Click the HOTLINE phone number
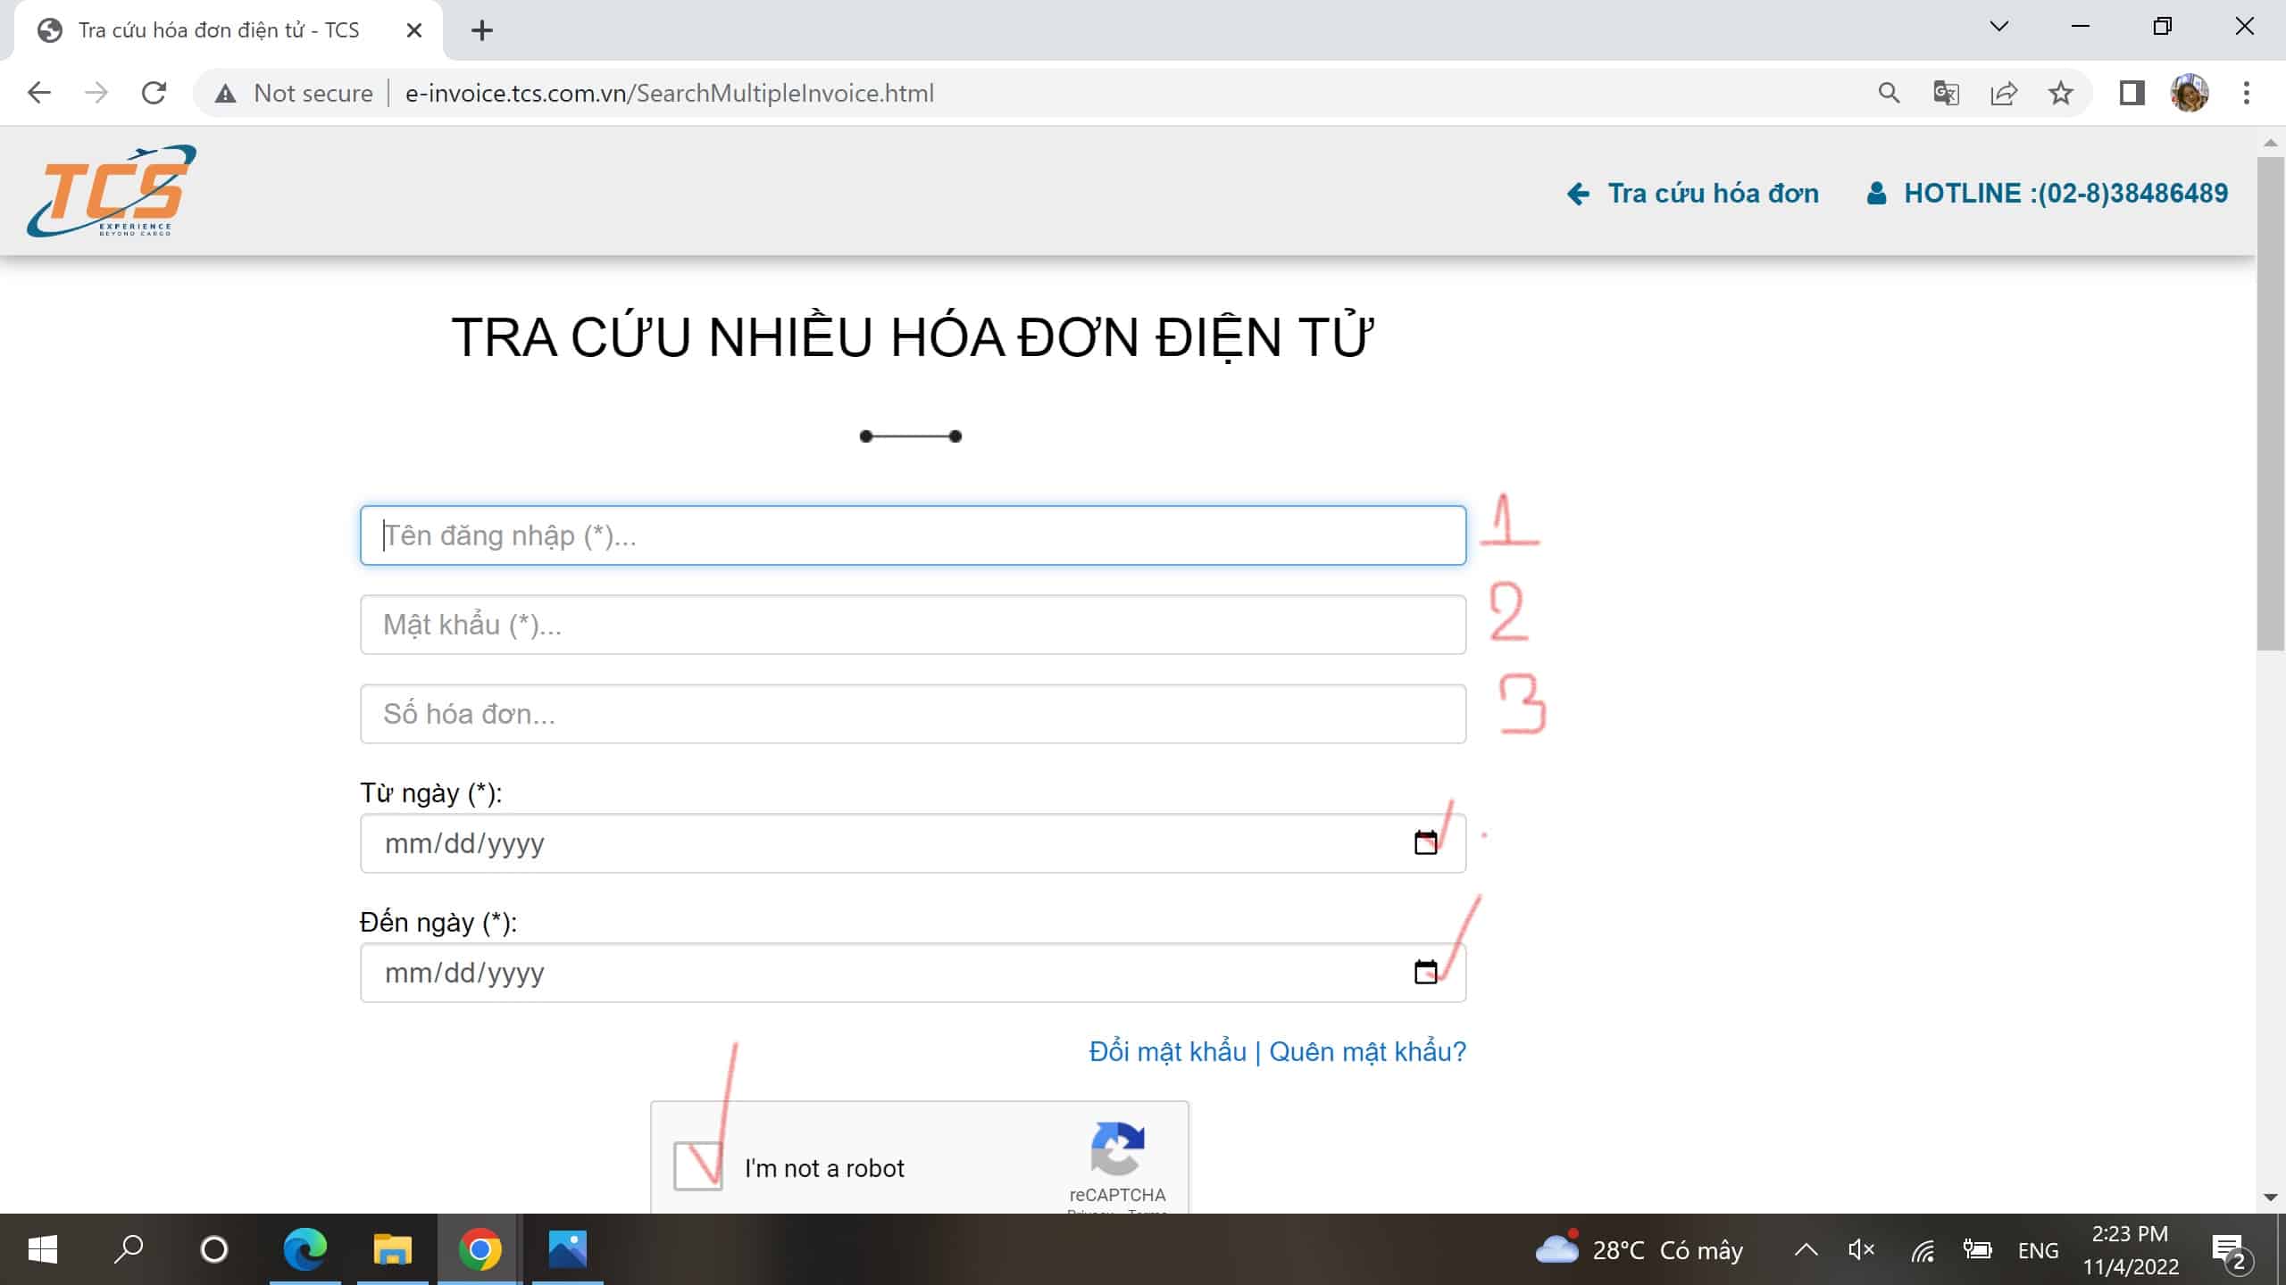2286x1285 pixels. point(2048,193)
